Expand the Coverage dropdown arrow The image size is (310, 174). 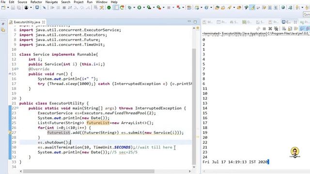coord(154,8)
